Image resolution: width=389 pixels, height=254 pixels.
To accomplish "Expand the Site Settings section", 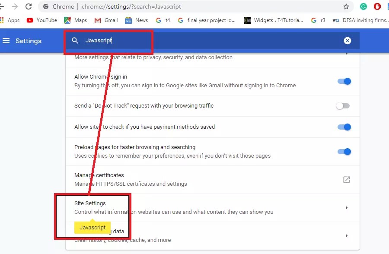I will (346, 207).
